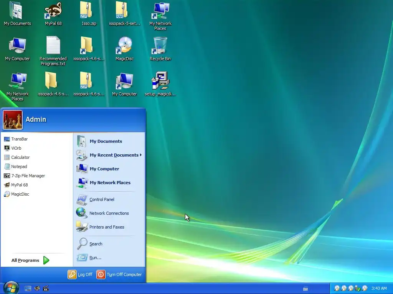Viewport: 393px width, 294px height.
Task: Click the 3:43 AM system clock
Action: 379,289
